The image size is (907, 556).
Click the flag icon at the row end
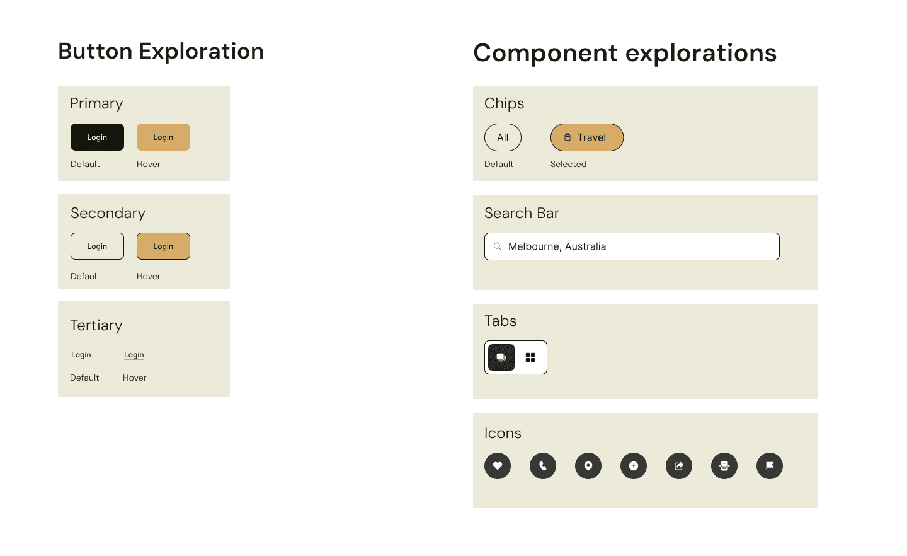click(x=770, y=466)
